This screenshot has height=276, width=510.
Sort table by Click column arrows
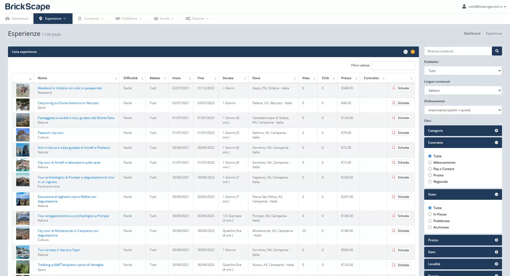334,78
